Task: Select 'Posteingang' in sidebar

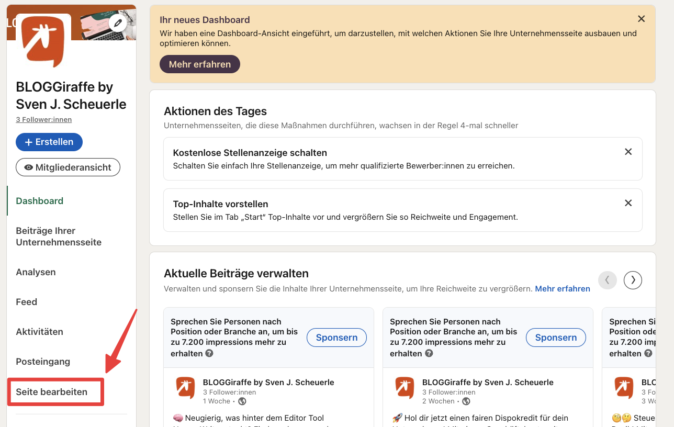Action: (x=43, y=362)
